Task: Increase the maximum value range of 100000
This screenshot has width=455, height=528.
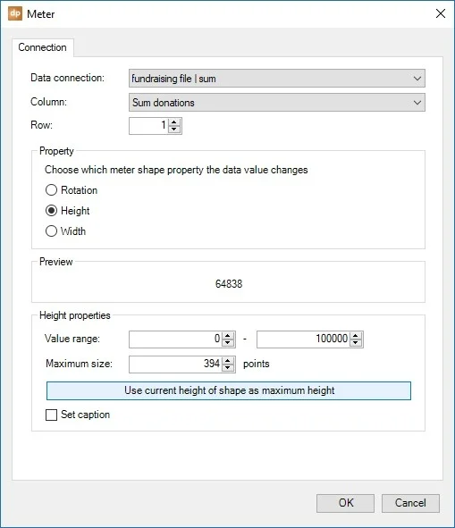Action: click(x=356, y=336)
